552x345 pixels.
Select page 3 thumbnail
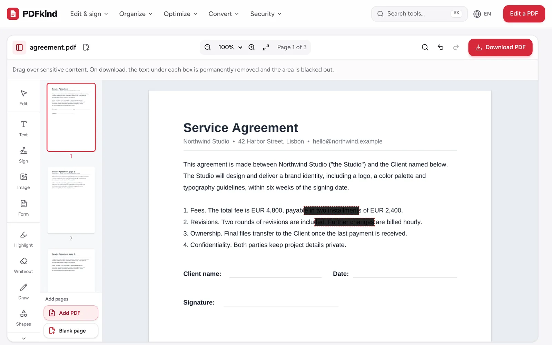[71, 270]
